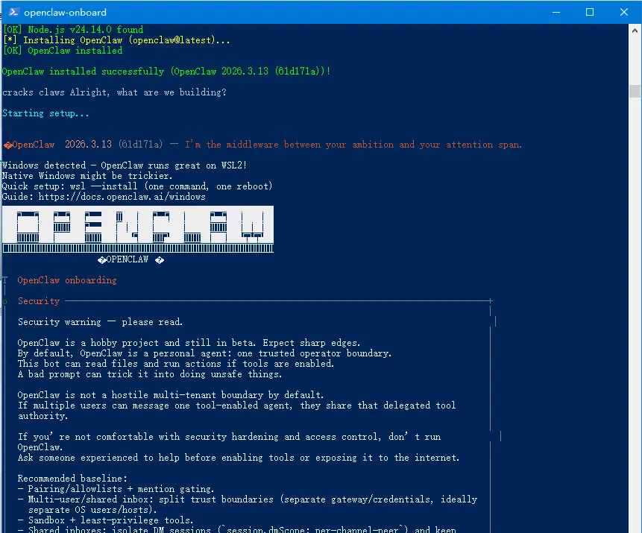Click the 'Security' section heading
642x533 pixels.
pyautogui.click(x=39, y=301)
